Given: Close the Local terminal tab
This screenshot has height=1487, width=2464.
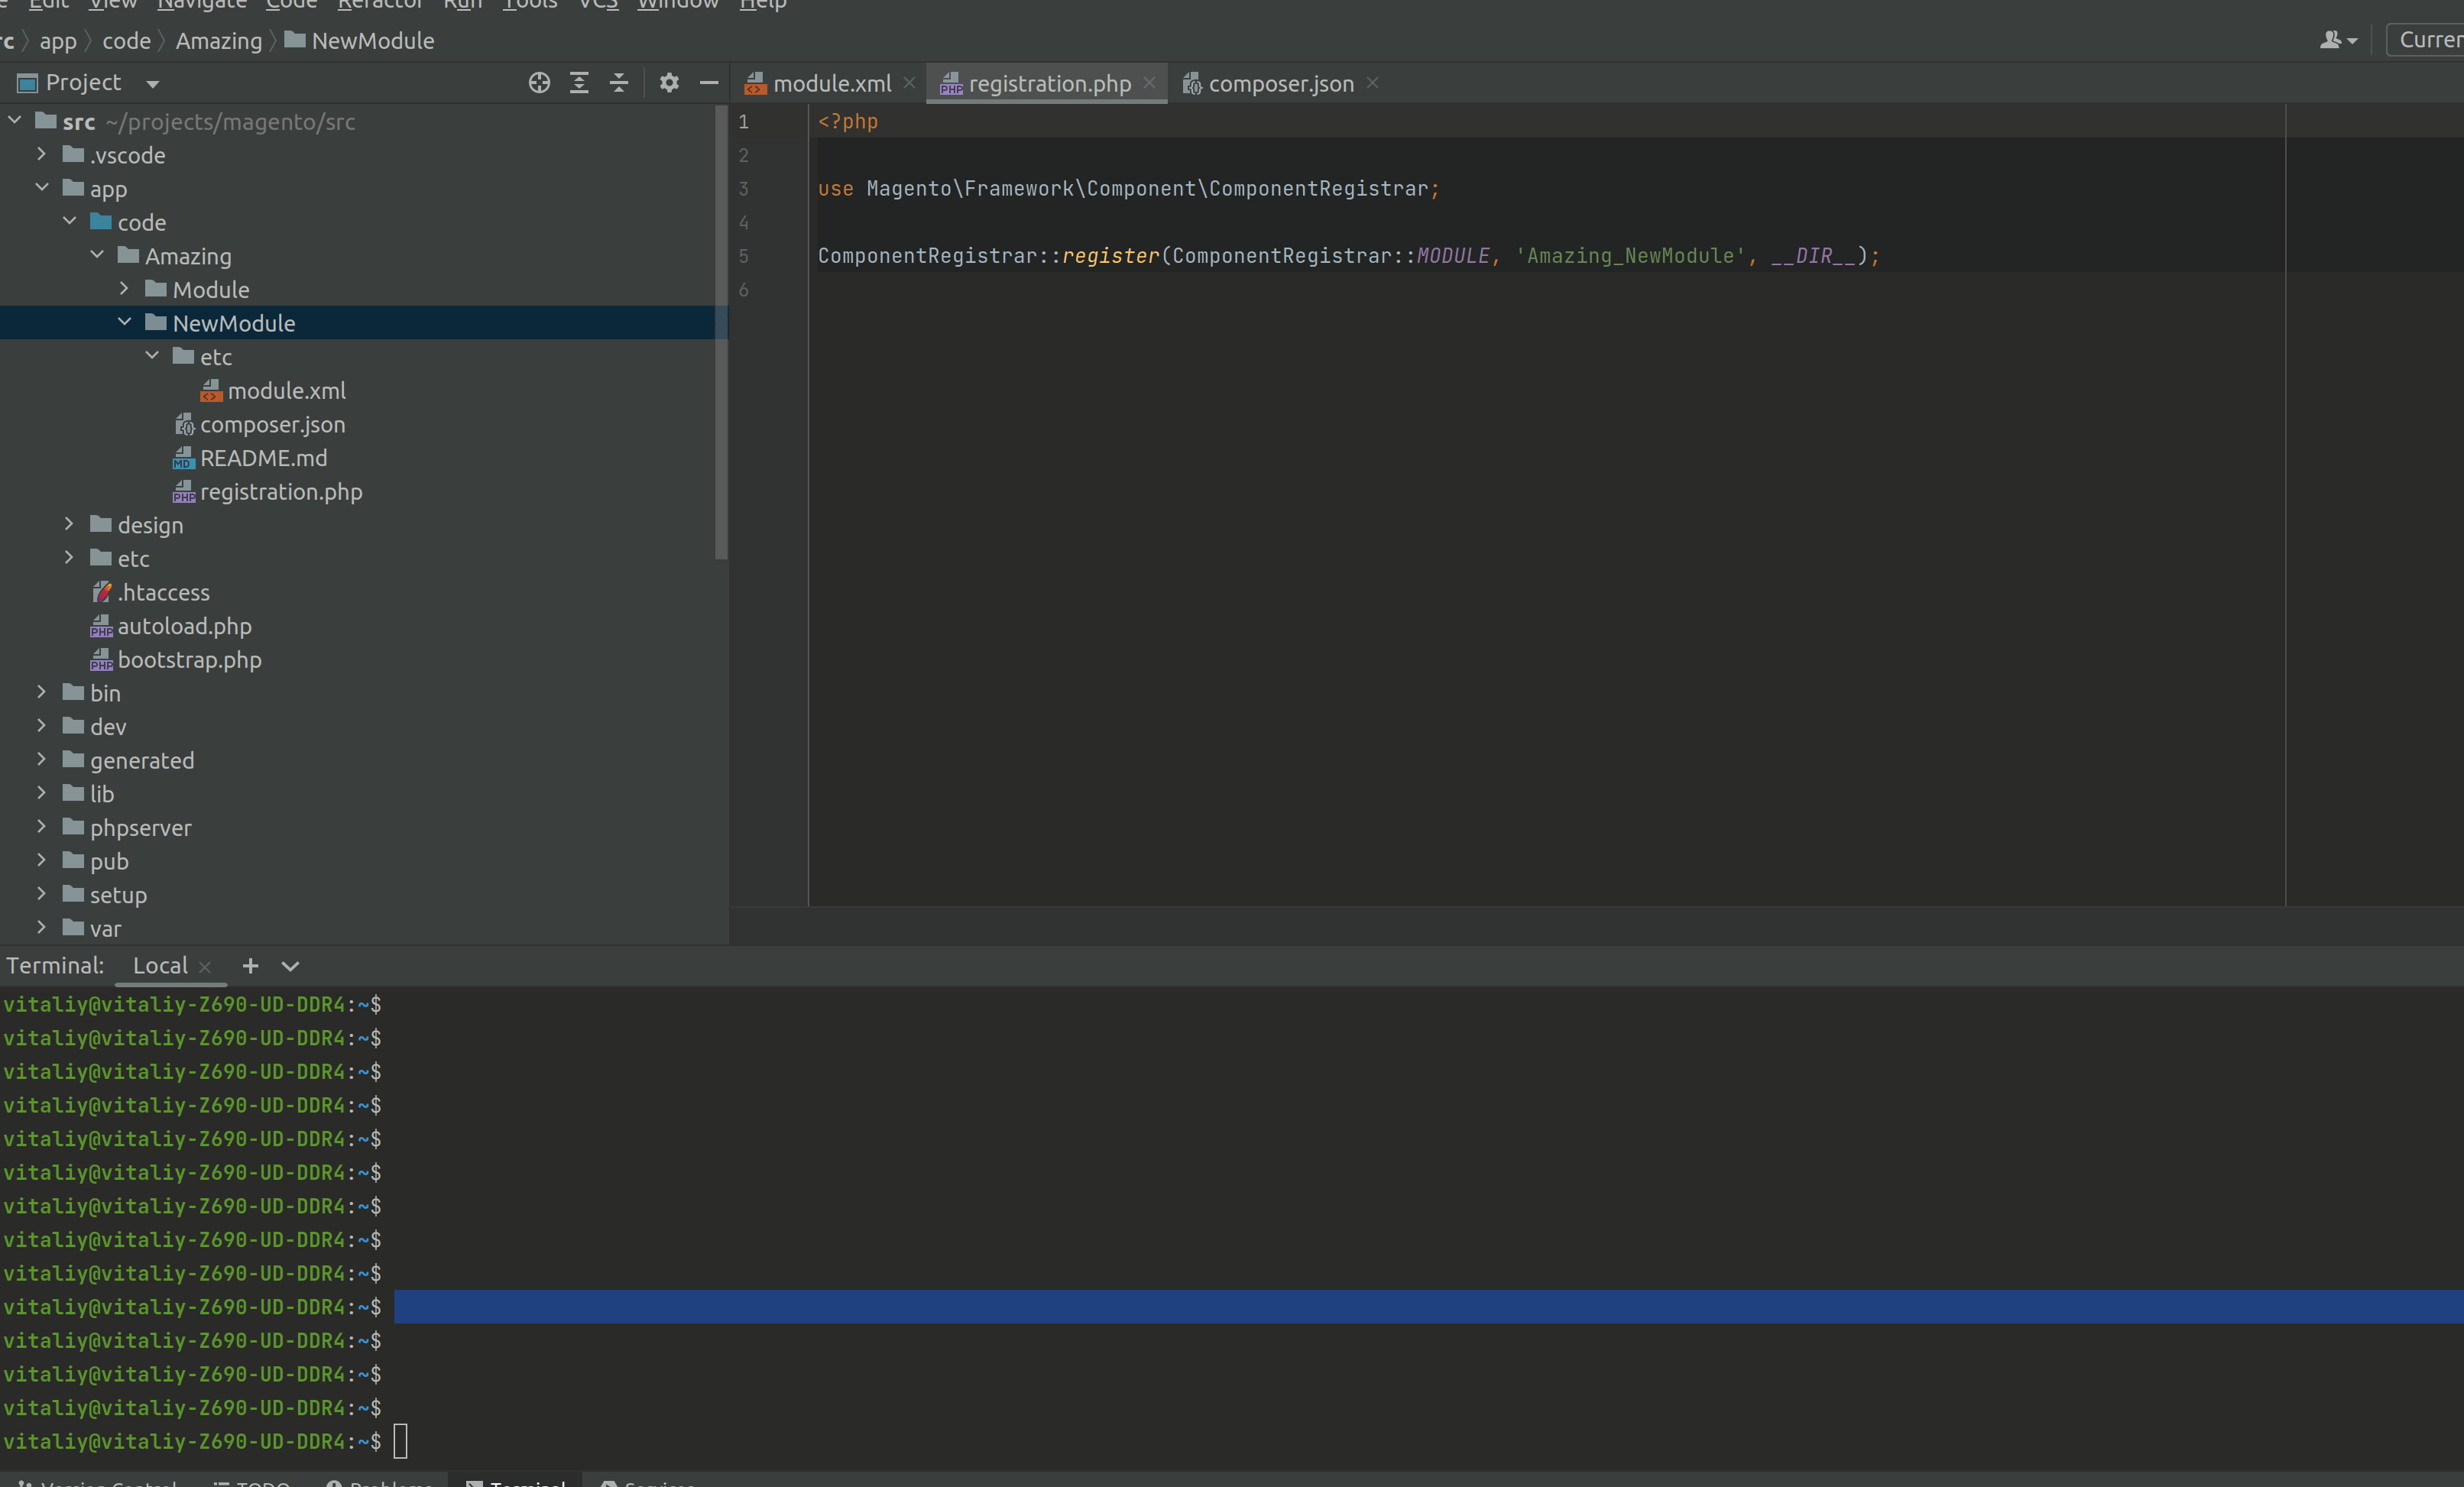Looking at the screenshot, I should 205,967.
